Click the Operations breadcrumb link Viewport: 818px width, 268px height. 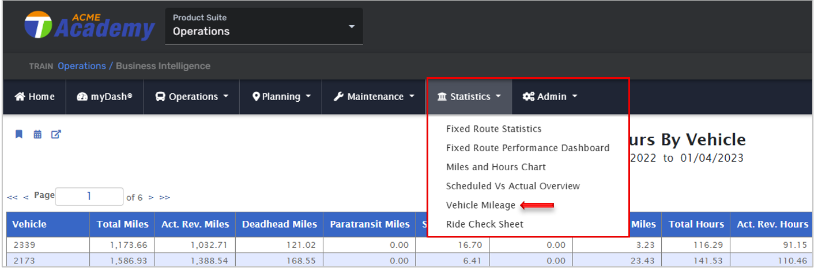[x=82, y=66]
